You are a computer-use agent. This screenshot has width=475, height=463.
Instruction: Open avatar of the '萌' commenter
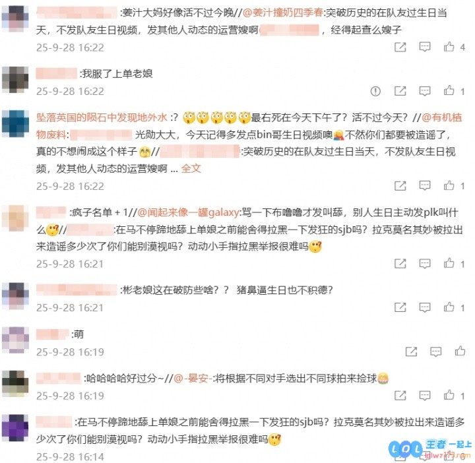(15, 340)
